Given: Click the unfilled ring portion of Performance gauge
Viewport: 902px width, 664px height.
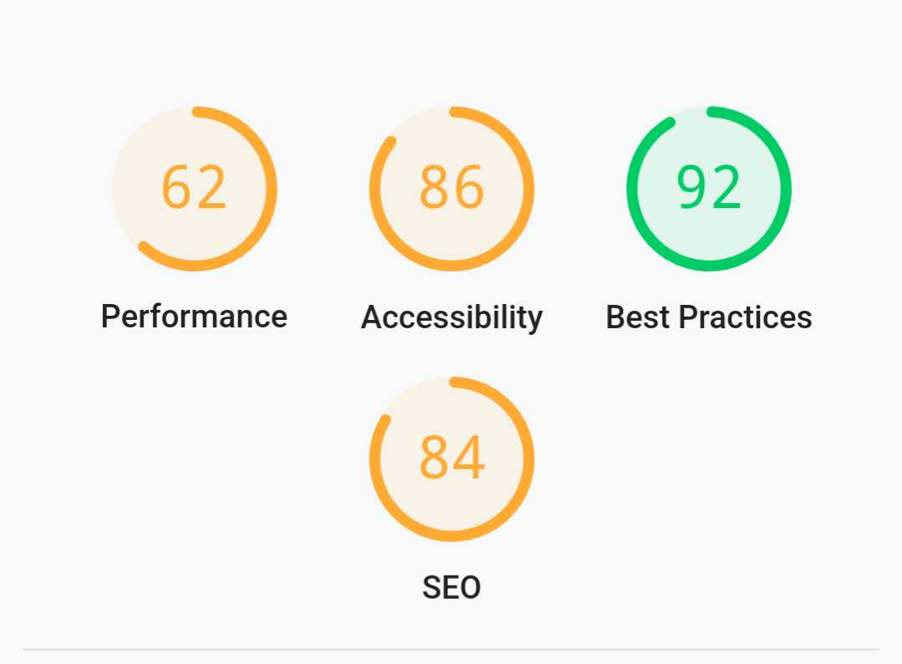Looking at the screenshot, I should pos(120,172).
